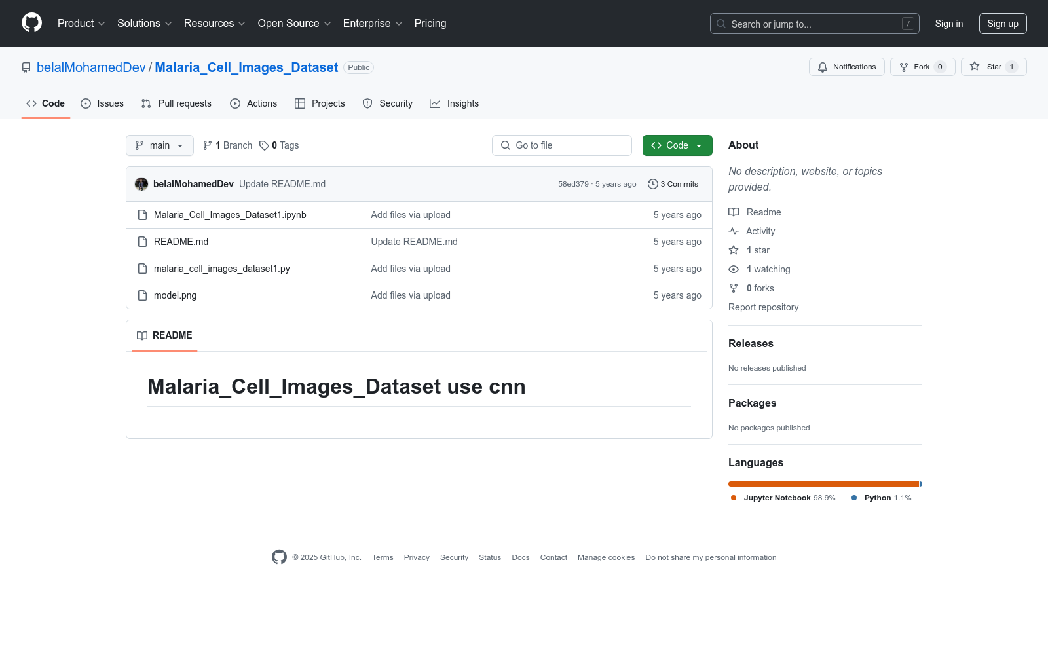This screenshot has height=655, width=1048.
Task: Click Report repository link
Action: pos(763,307)
